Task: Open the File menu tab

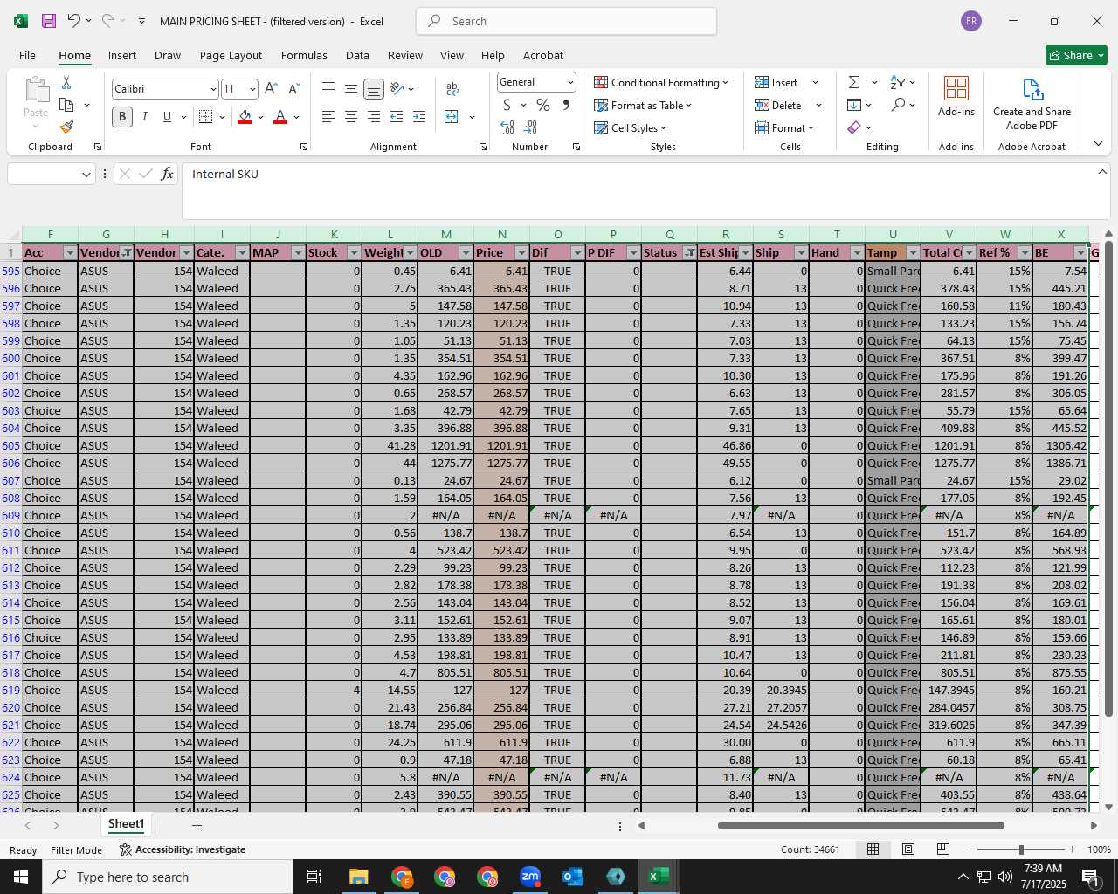Action: tap(27, 55)
